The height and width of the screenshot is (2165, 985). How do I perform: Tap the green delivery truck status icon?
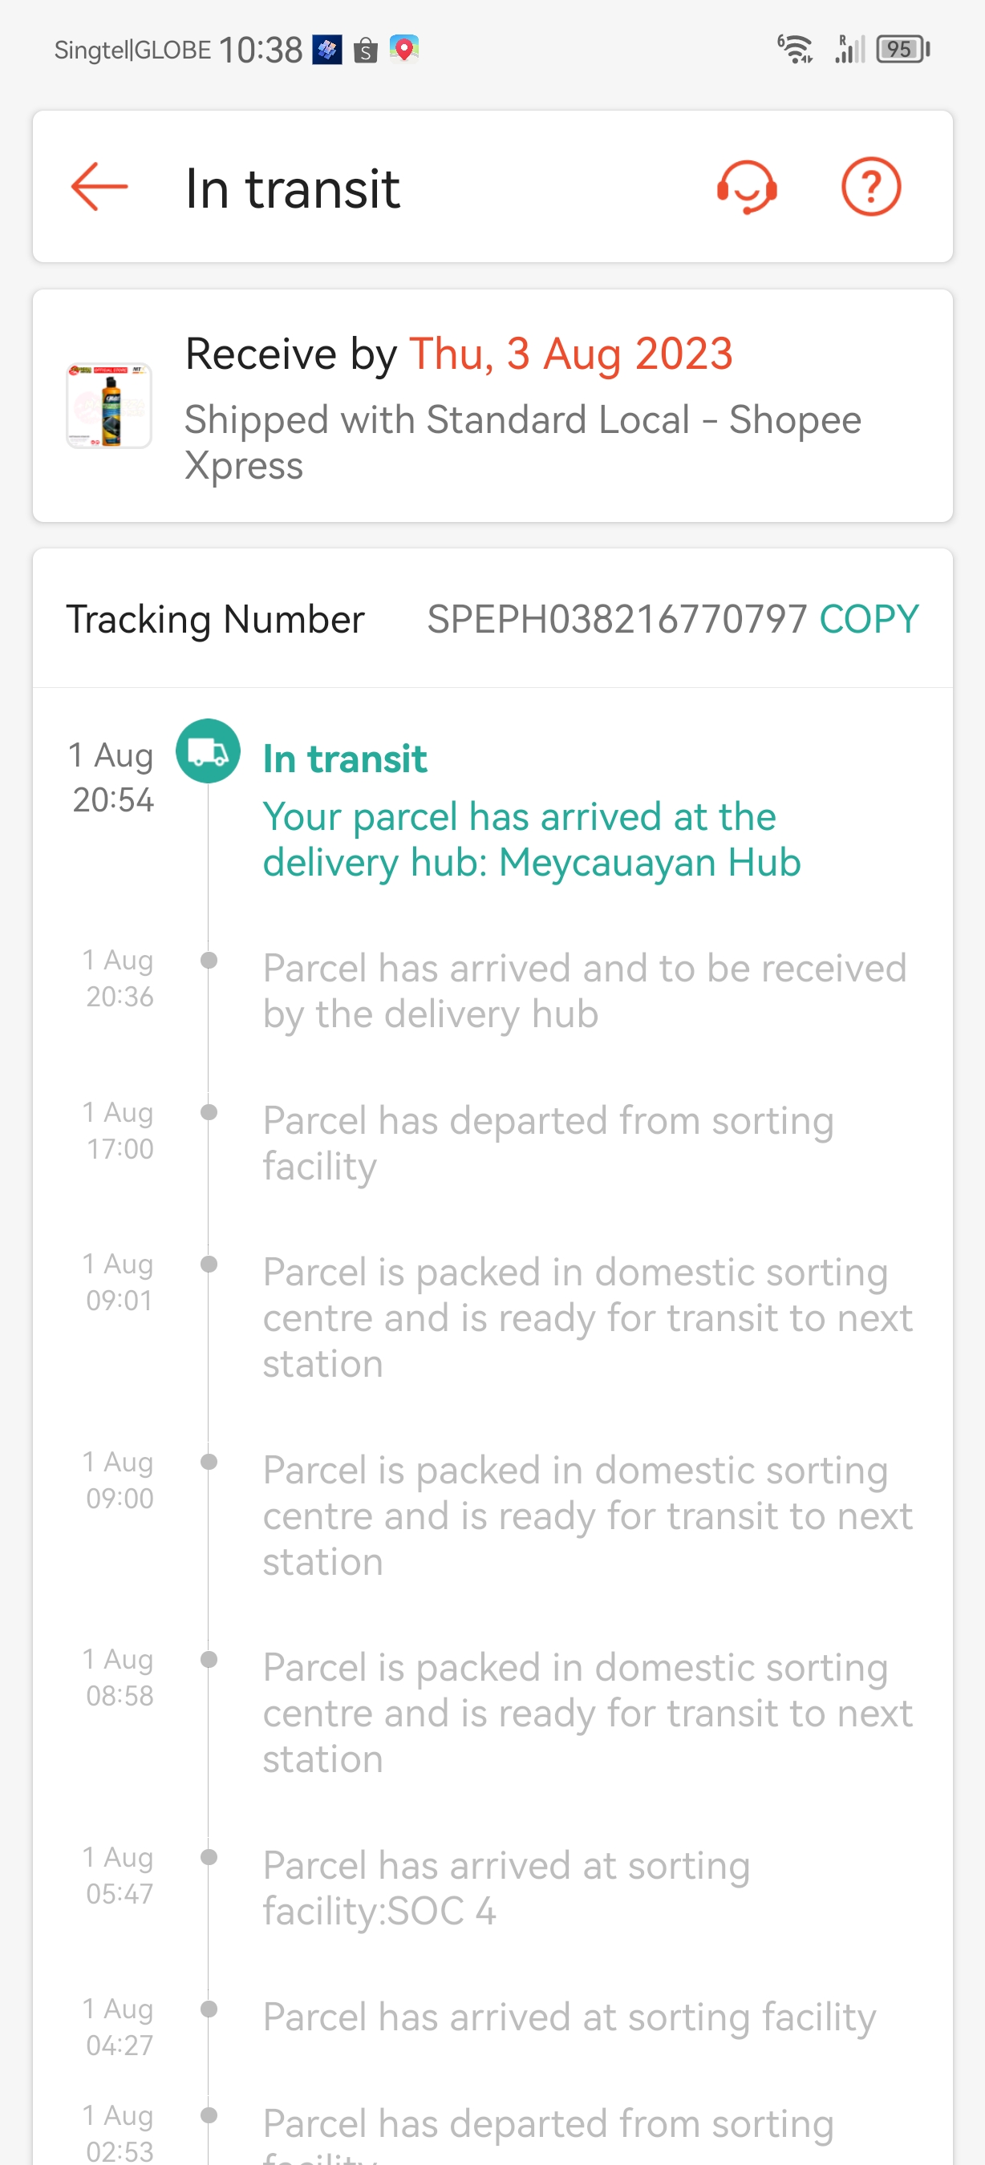click(208, 751)
